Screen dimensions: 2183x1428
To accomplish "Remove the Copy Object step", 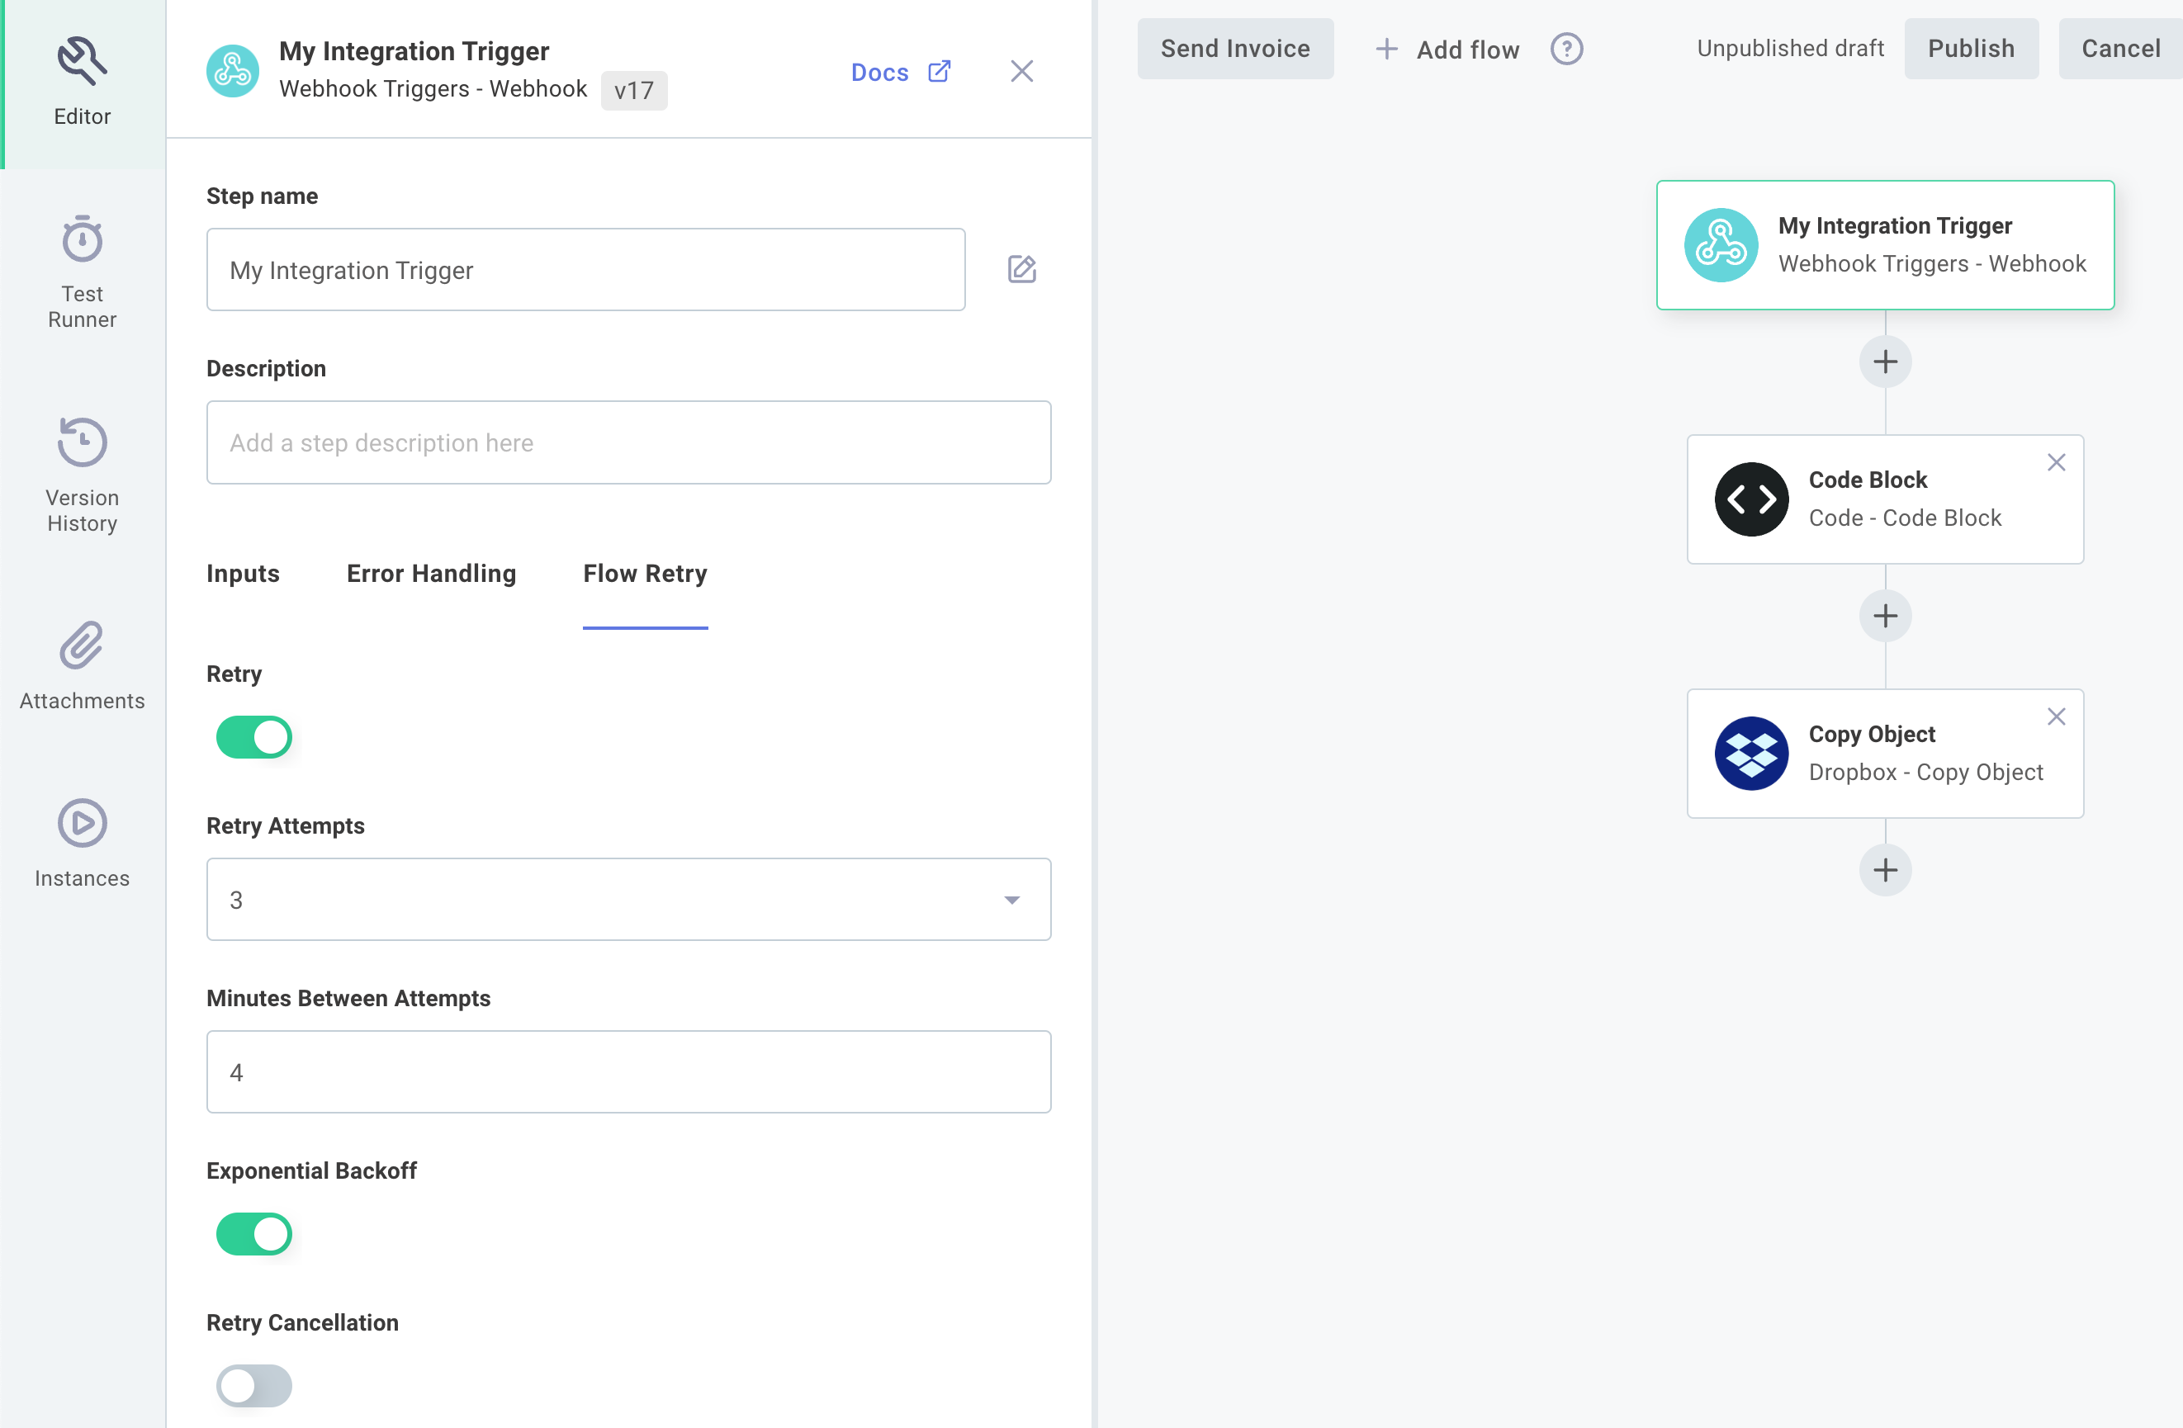I will point(2056,716).
